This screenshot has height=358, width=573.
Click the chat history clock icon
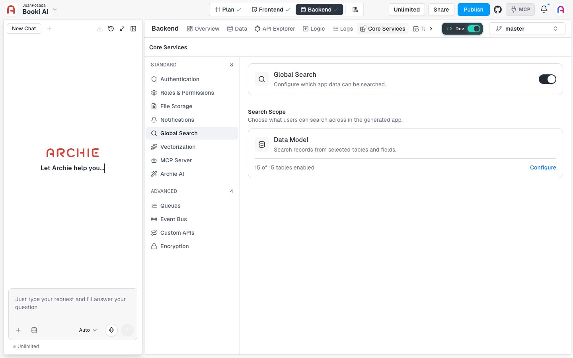pyautogui.click(x=111, y=29)
